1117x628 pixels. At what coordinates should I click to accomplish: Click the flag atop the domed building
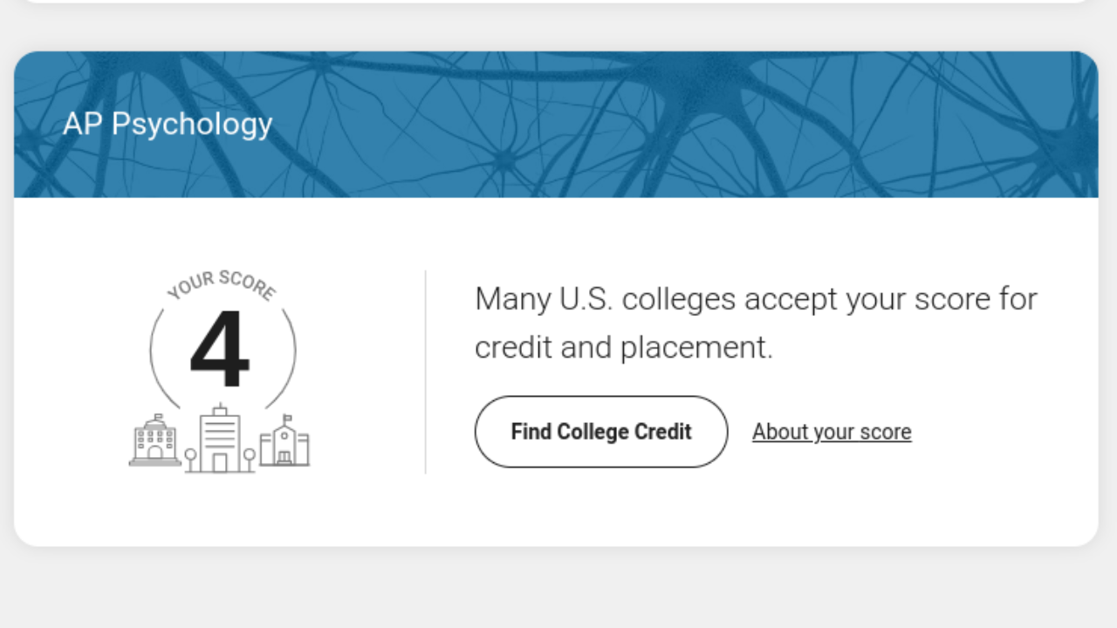click(159, 417)
